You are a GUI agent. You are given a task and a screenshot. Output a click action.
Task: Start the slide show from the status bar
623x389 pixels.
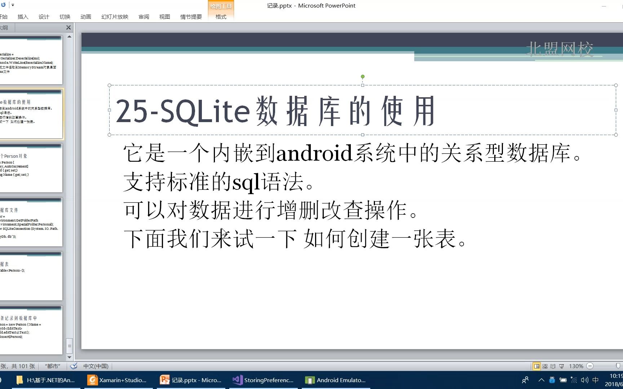(562, 366)
